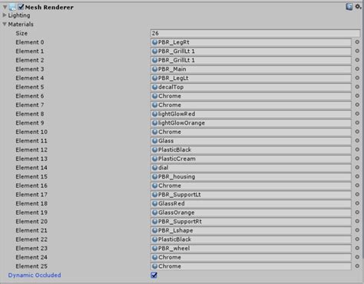Open object picker for Element 9
Screen dimensions: 364x284
(x=357, y=123)
